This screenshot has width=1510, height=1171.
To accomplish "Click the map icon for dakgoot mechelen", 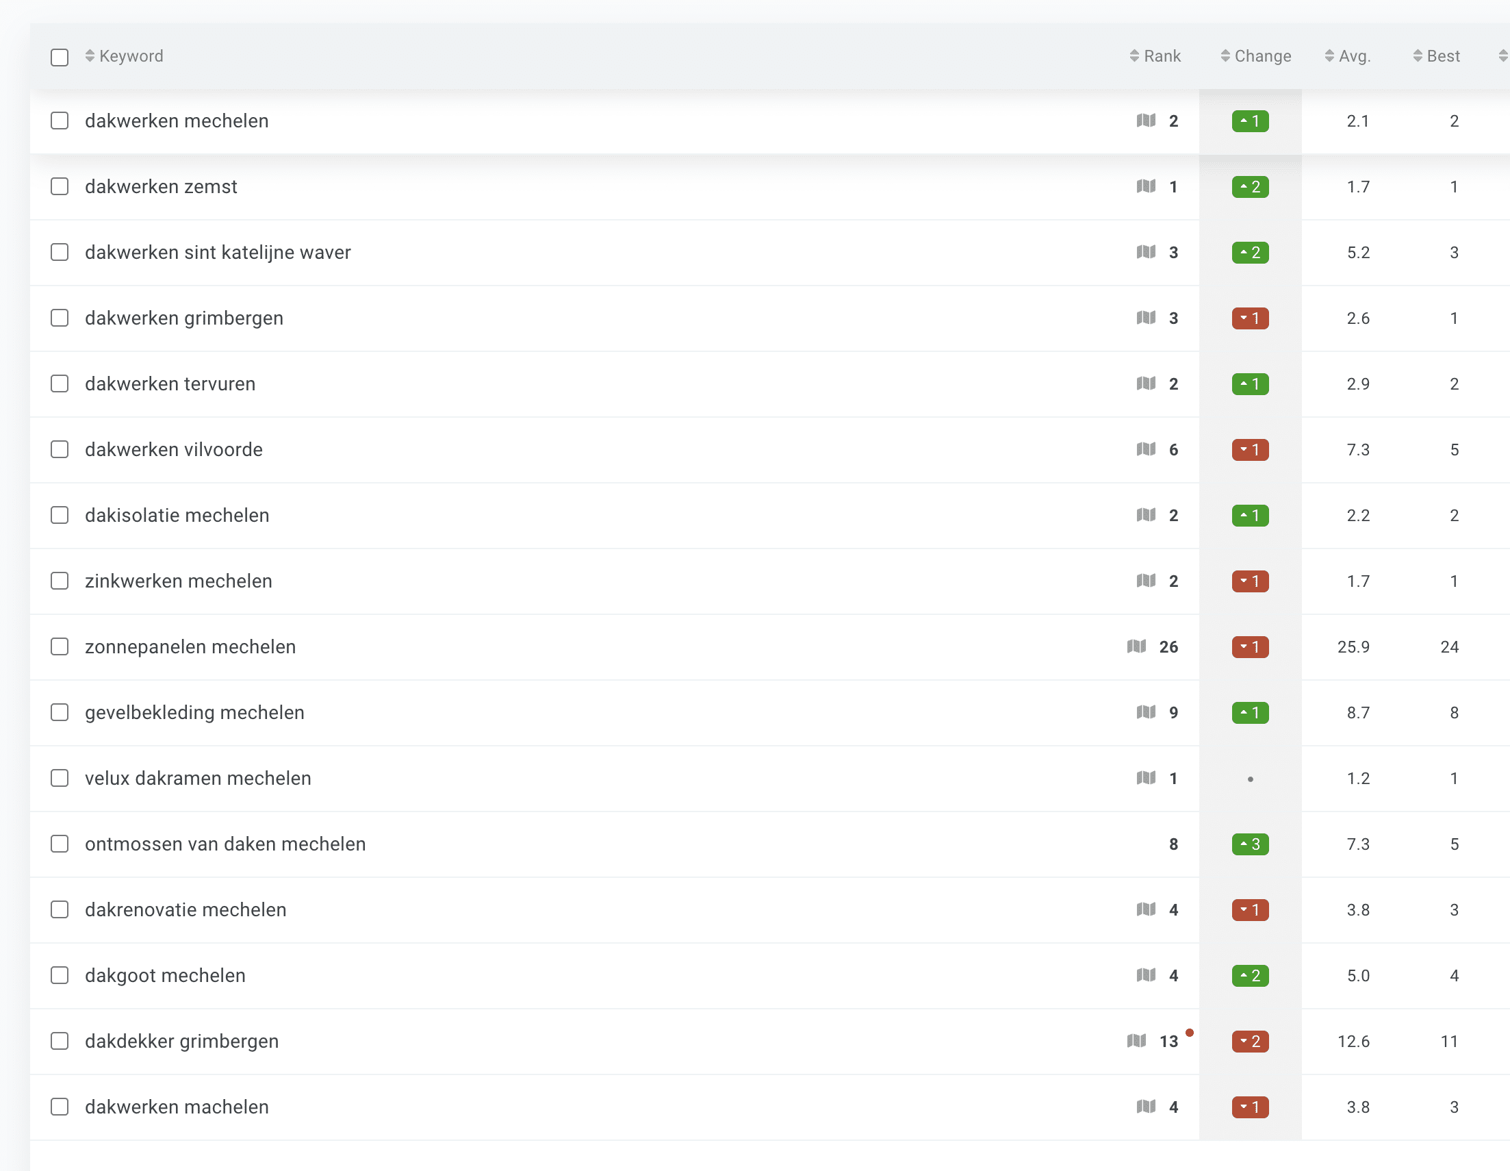I will (1146, 974).
